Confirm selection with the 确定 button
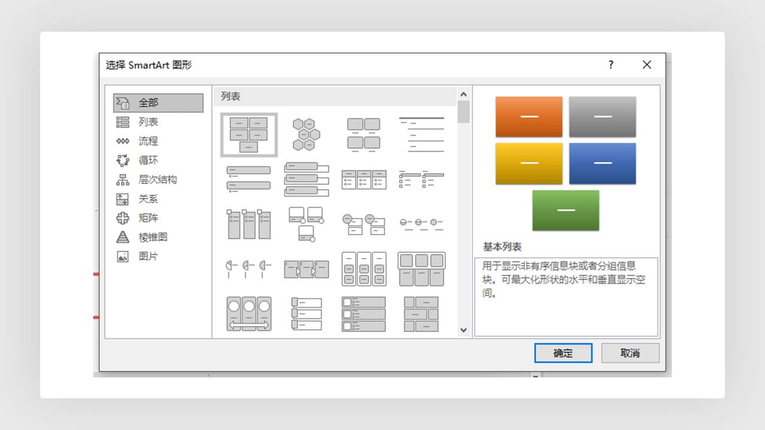Viewport: 765px width, 430px height. click(x=563, y=353)
